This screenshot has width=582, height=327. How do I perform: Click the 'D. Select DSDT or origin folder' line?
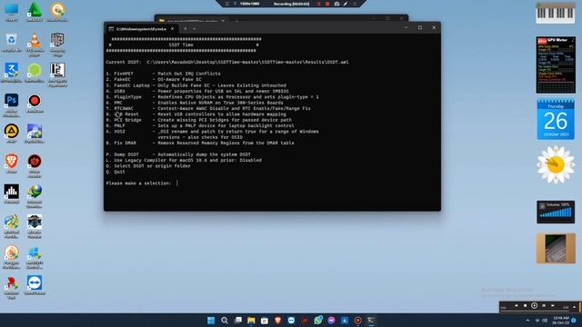click(x=148, y=165)
